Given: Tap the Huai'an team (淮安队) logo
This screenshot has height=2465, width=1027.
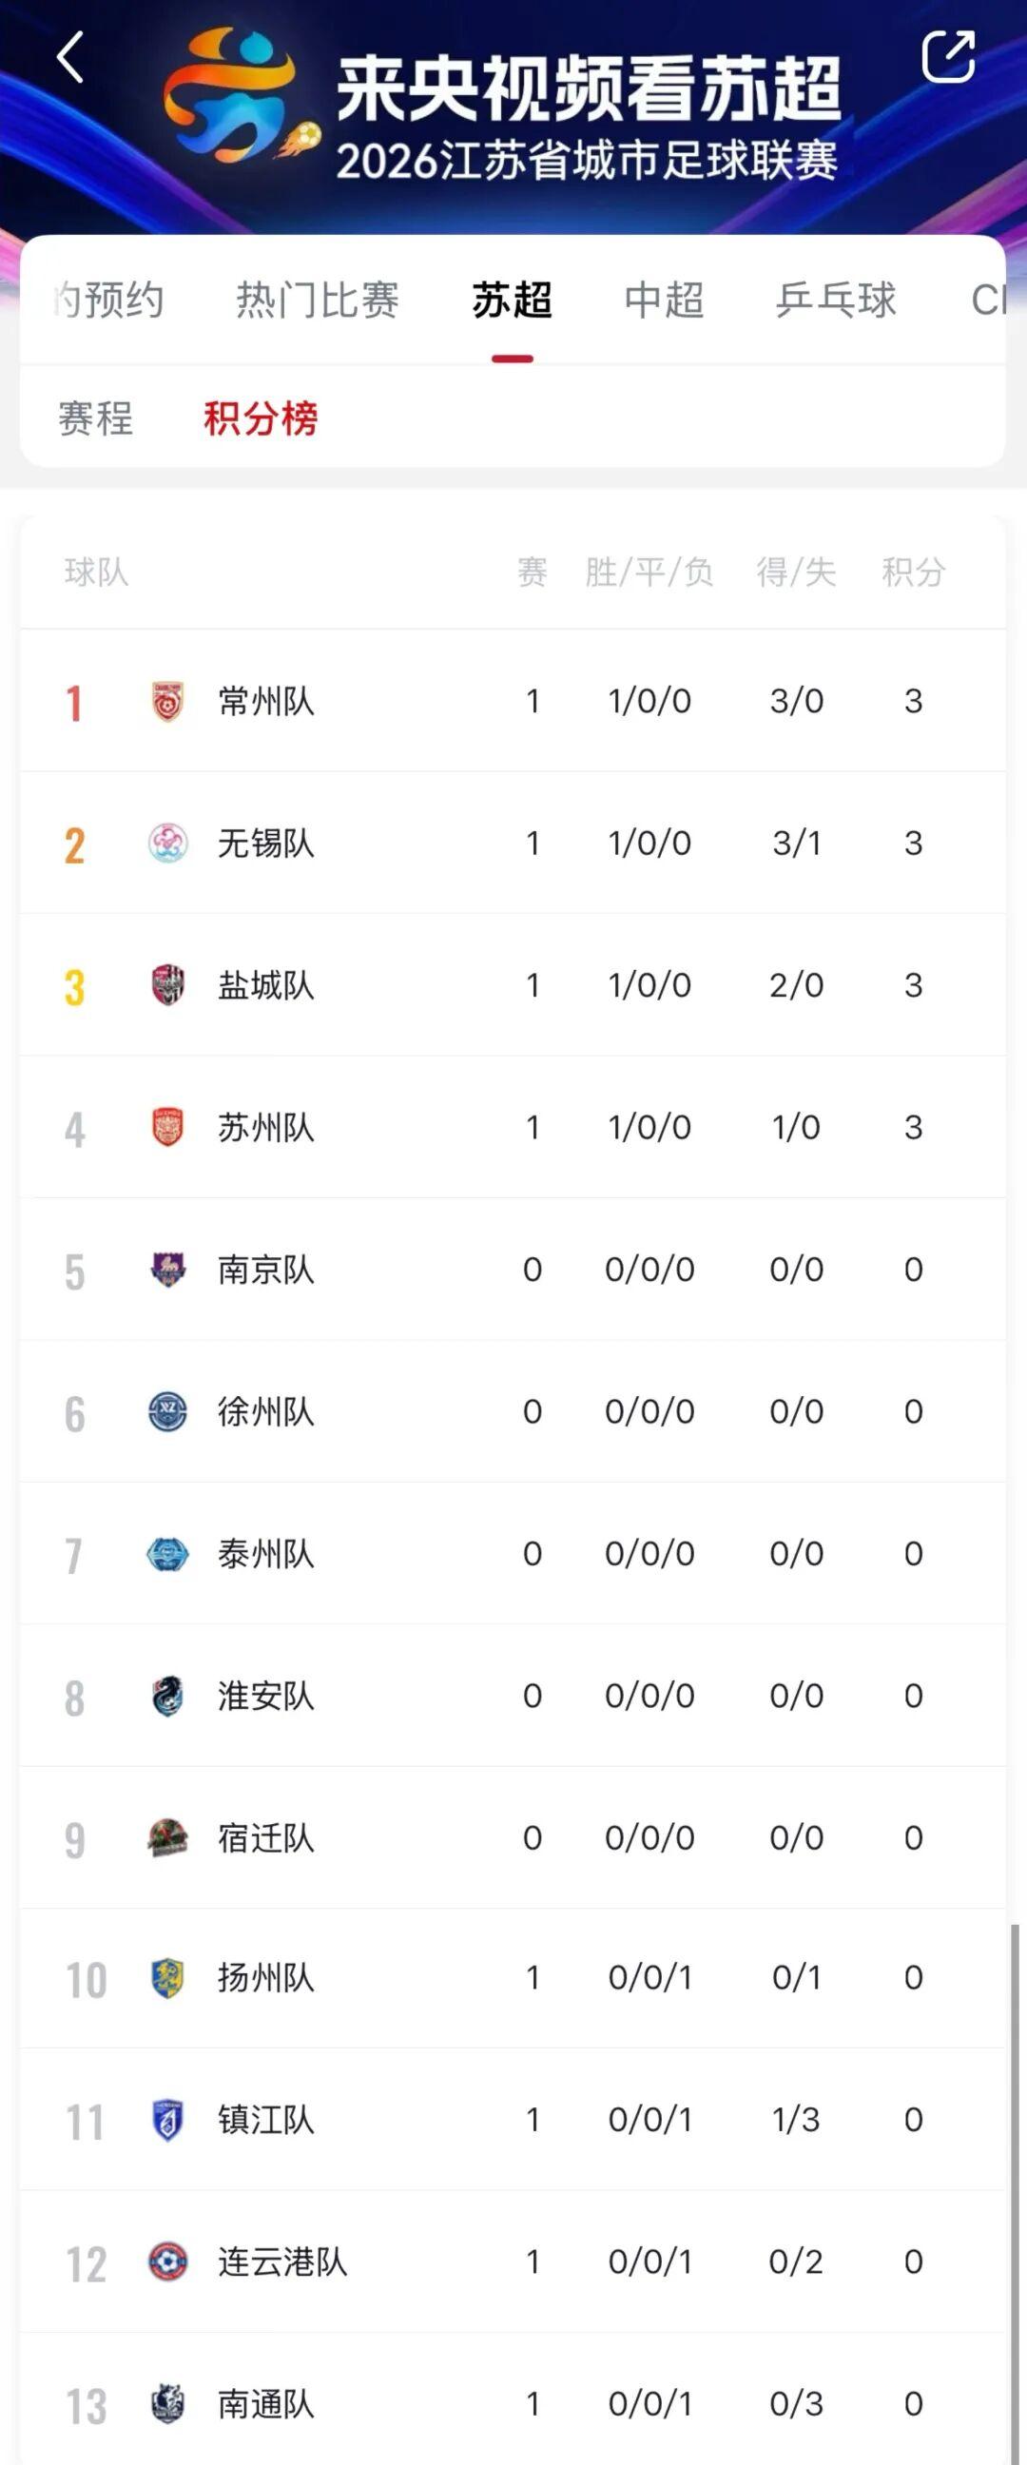Looking at the screenshot, I should tap(167, 1696).
